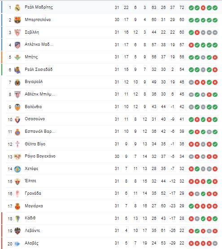This screenshot has width=222, height=249.
Task: Click the Getafe blue crest icon
Action: pos(17,169)
